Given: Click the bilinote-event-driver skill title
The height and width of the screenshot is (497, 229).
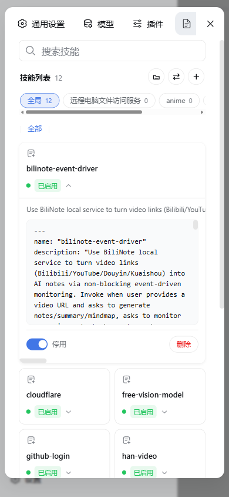Looking at the screenshot, I should pyautogui.click(x=62, y=169).
